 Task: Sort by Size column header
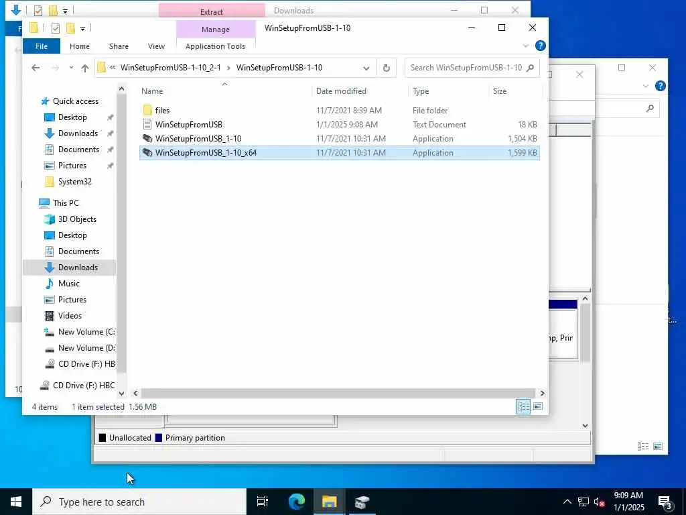[515, 91]
